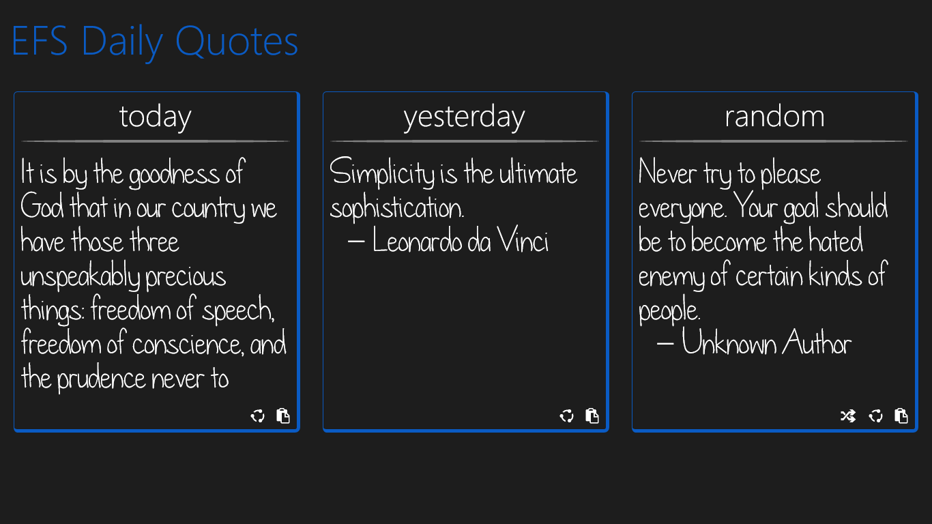Click the 'Unknown Author' attribution
The height and width of the screenshot is (524, 932).
766,343
